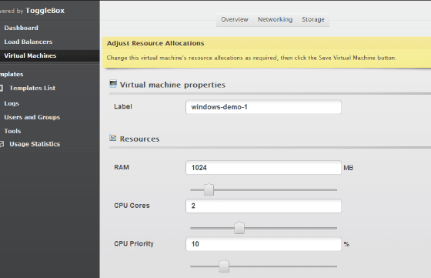Viewport: 431px width, 278px height.
Task: Open Templates List in sidebar
Action: [32, 88]
